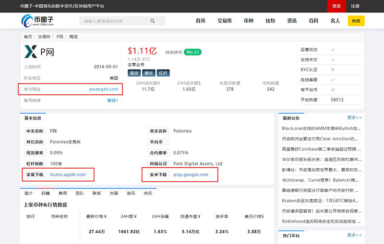
Task: Switch to the 行情 tab
Action: pyautogui.click(x=46, y=193)
